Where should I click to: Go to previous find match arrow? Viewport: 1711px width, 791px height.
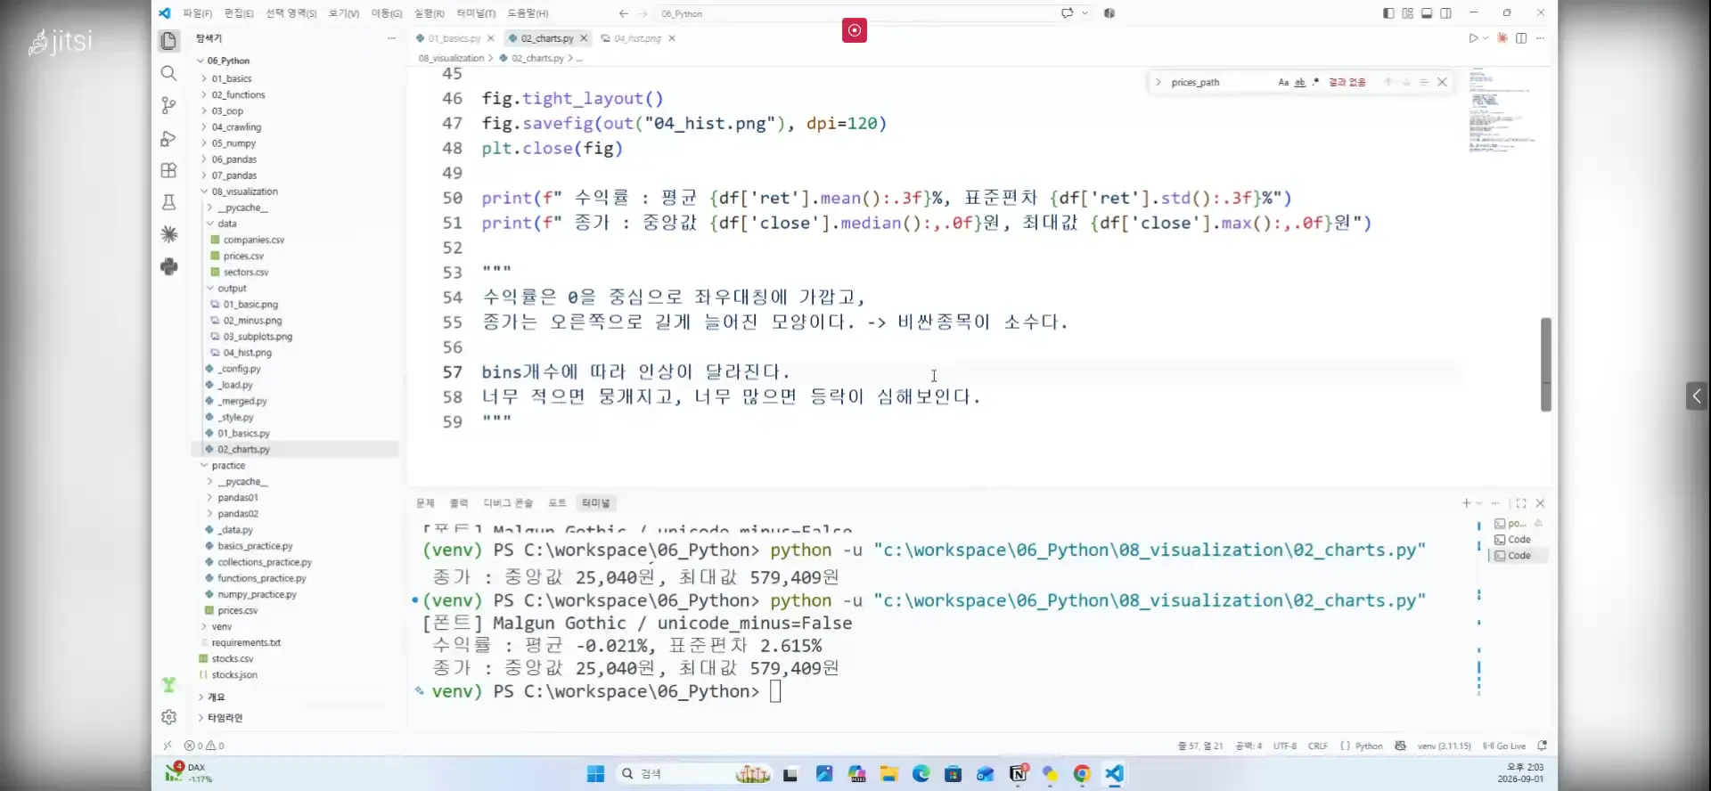[1388, 82]
